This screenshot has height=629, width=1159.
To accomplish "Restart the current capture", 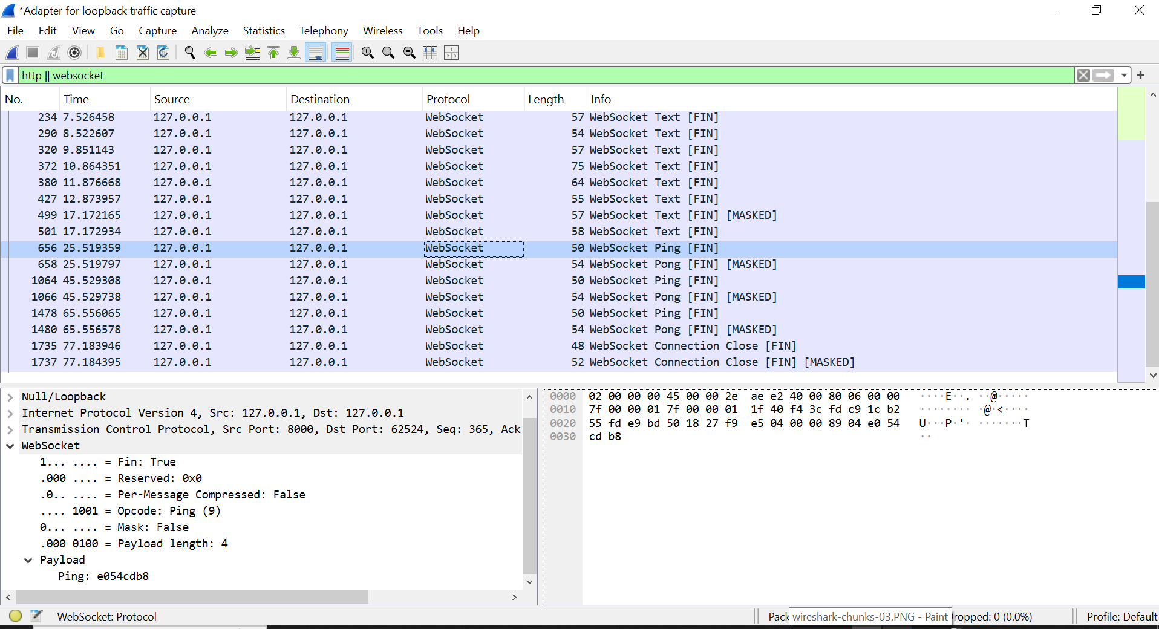I will point(54,53).
